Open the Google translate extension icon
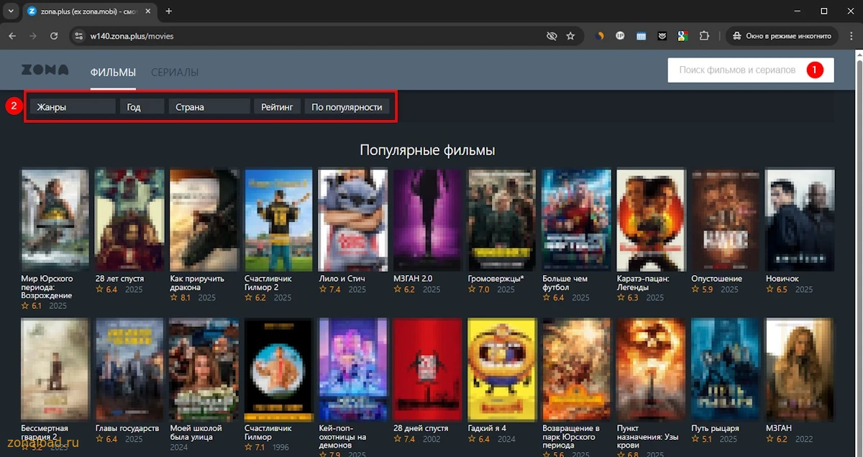 tap(682, 36)
